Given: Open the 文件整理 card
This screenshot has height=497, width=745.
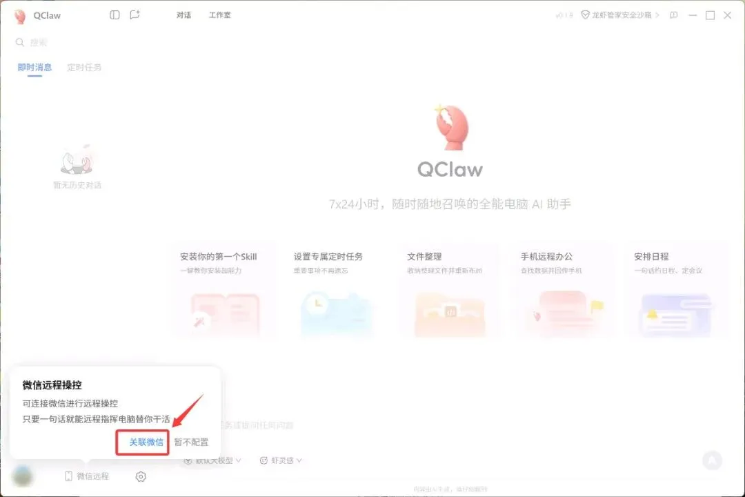Looking at the screenshot, I should click(x=450, y=290).
